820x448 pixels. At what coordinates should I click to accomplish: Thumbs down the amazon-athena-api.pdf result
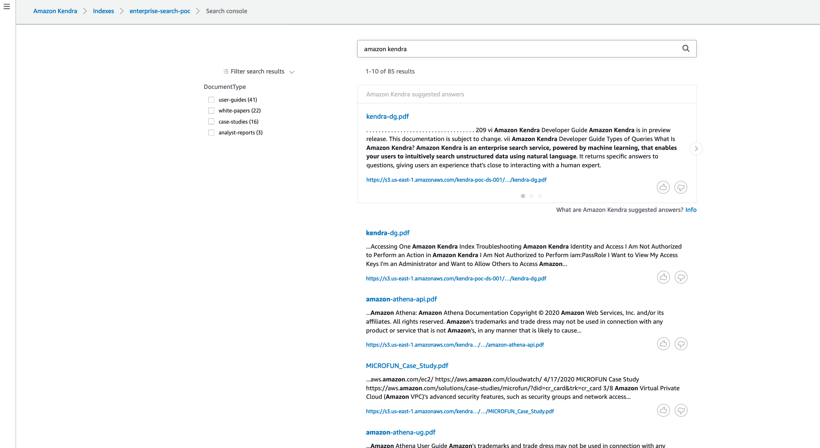coord(681,344)
